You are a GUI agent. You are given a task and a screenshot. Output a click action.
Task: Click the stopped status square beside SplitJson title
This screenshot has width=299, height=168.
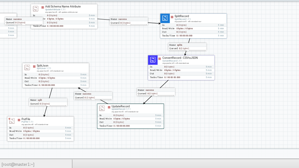tap(34, 66)
